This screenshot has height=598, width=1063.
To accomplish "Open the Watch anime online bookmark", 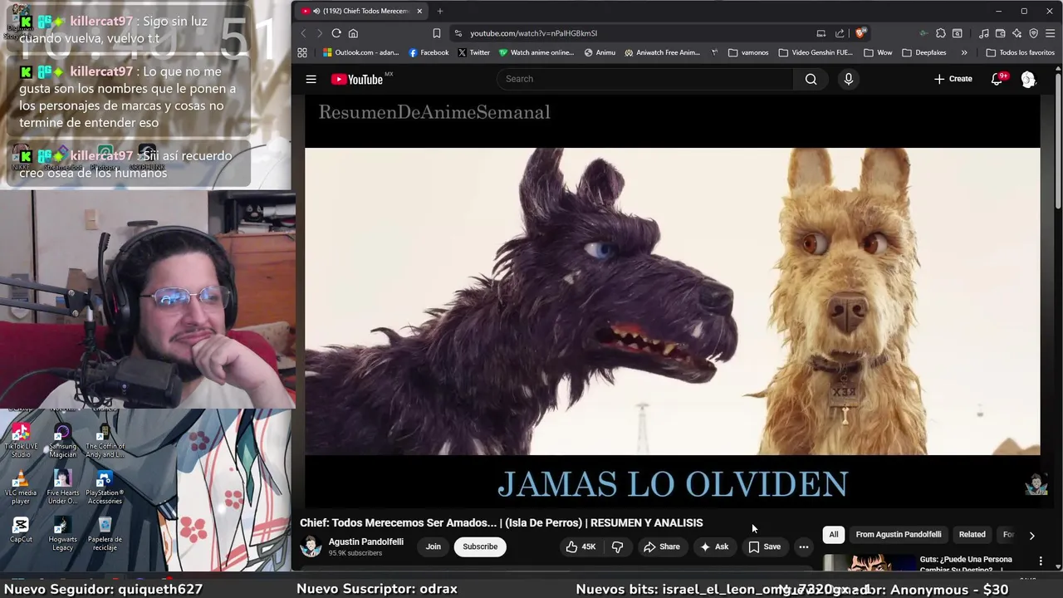I will [x=536, y=52].
